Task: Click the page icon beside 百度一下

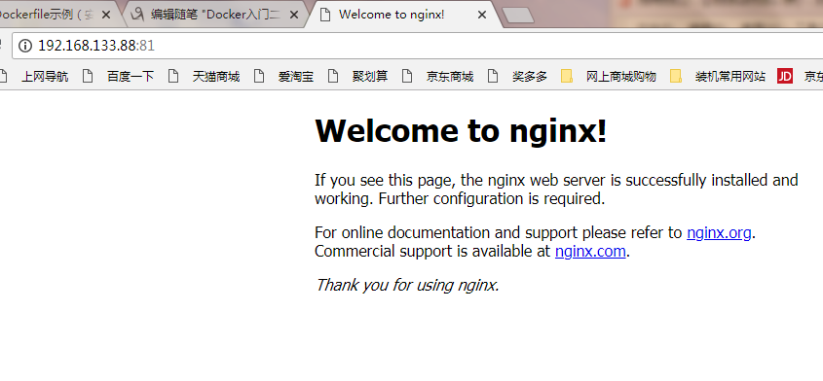Action: pos(88,77)
